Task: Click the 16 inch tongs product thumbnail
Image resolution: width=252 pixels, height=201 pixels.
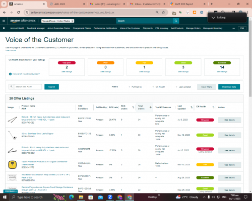Action: pos(13,120)
